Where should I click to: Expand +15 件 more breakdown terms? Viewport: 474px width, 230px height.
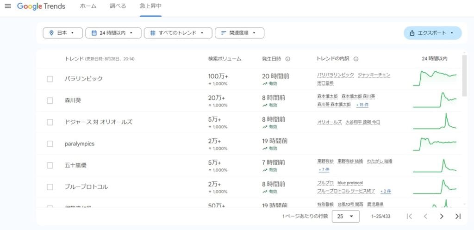pyautogui.click(x=362, y=105)
